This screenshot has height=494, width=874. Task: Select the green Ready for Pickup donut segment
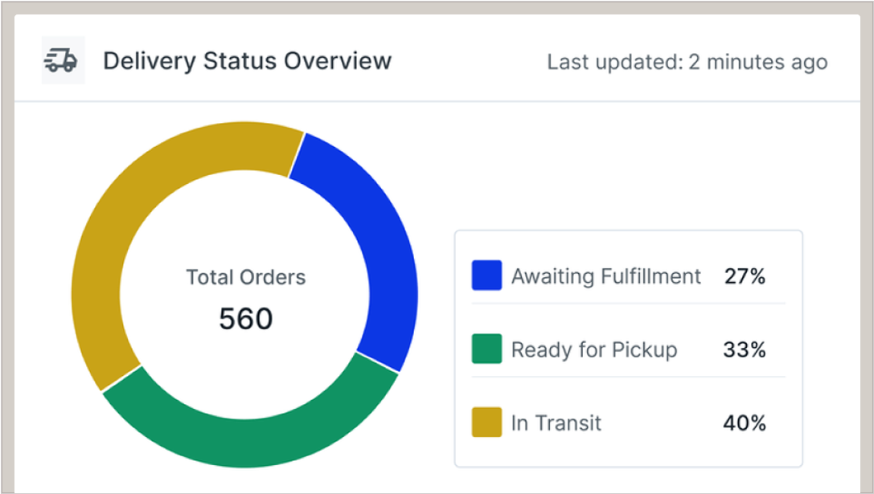point(251,436)
